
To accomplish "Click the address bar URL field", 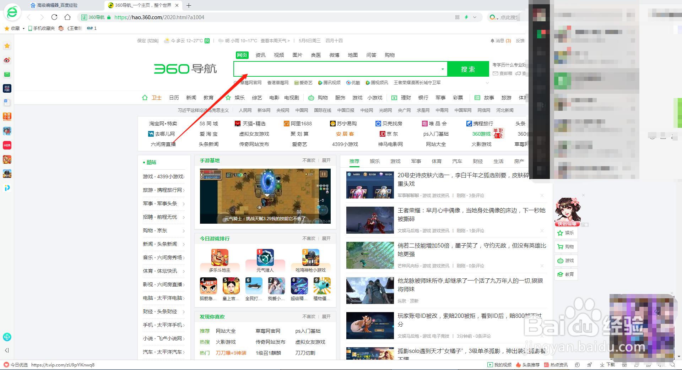I will pos(281,17).
